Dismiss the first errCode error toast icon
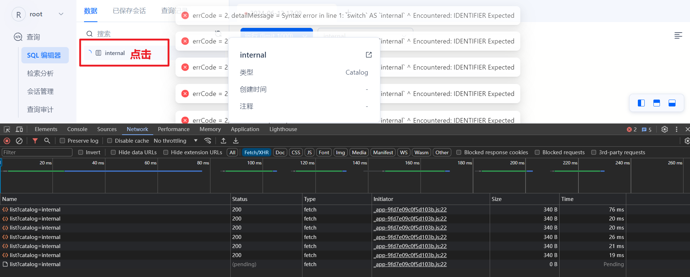This screenshot has width=690, height=277. [185, 16]
